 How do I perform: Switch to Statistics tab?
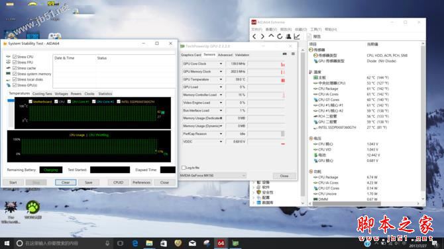click(105, 94)
